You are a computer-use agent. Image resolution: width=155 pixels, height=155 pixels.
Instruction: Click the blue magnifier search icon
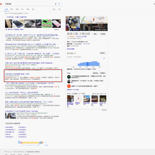(x=59, y=4)
